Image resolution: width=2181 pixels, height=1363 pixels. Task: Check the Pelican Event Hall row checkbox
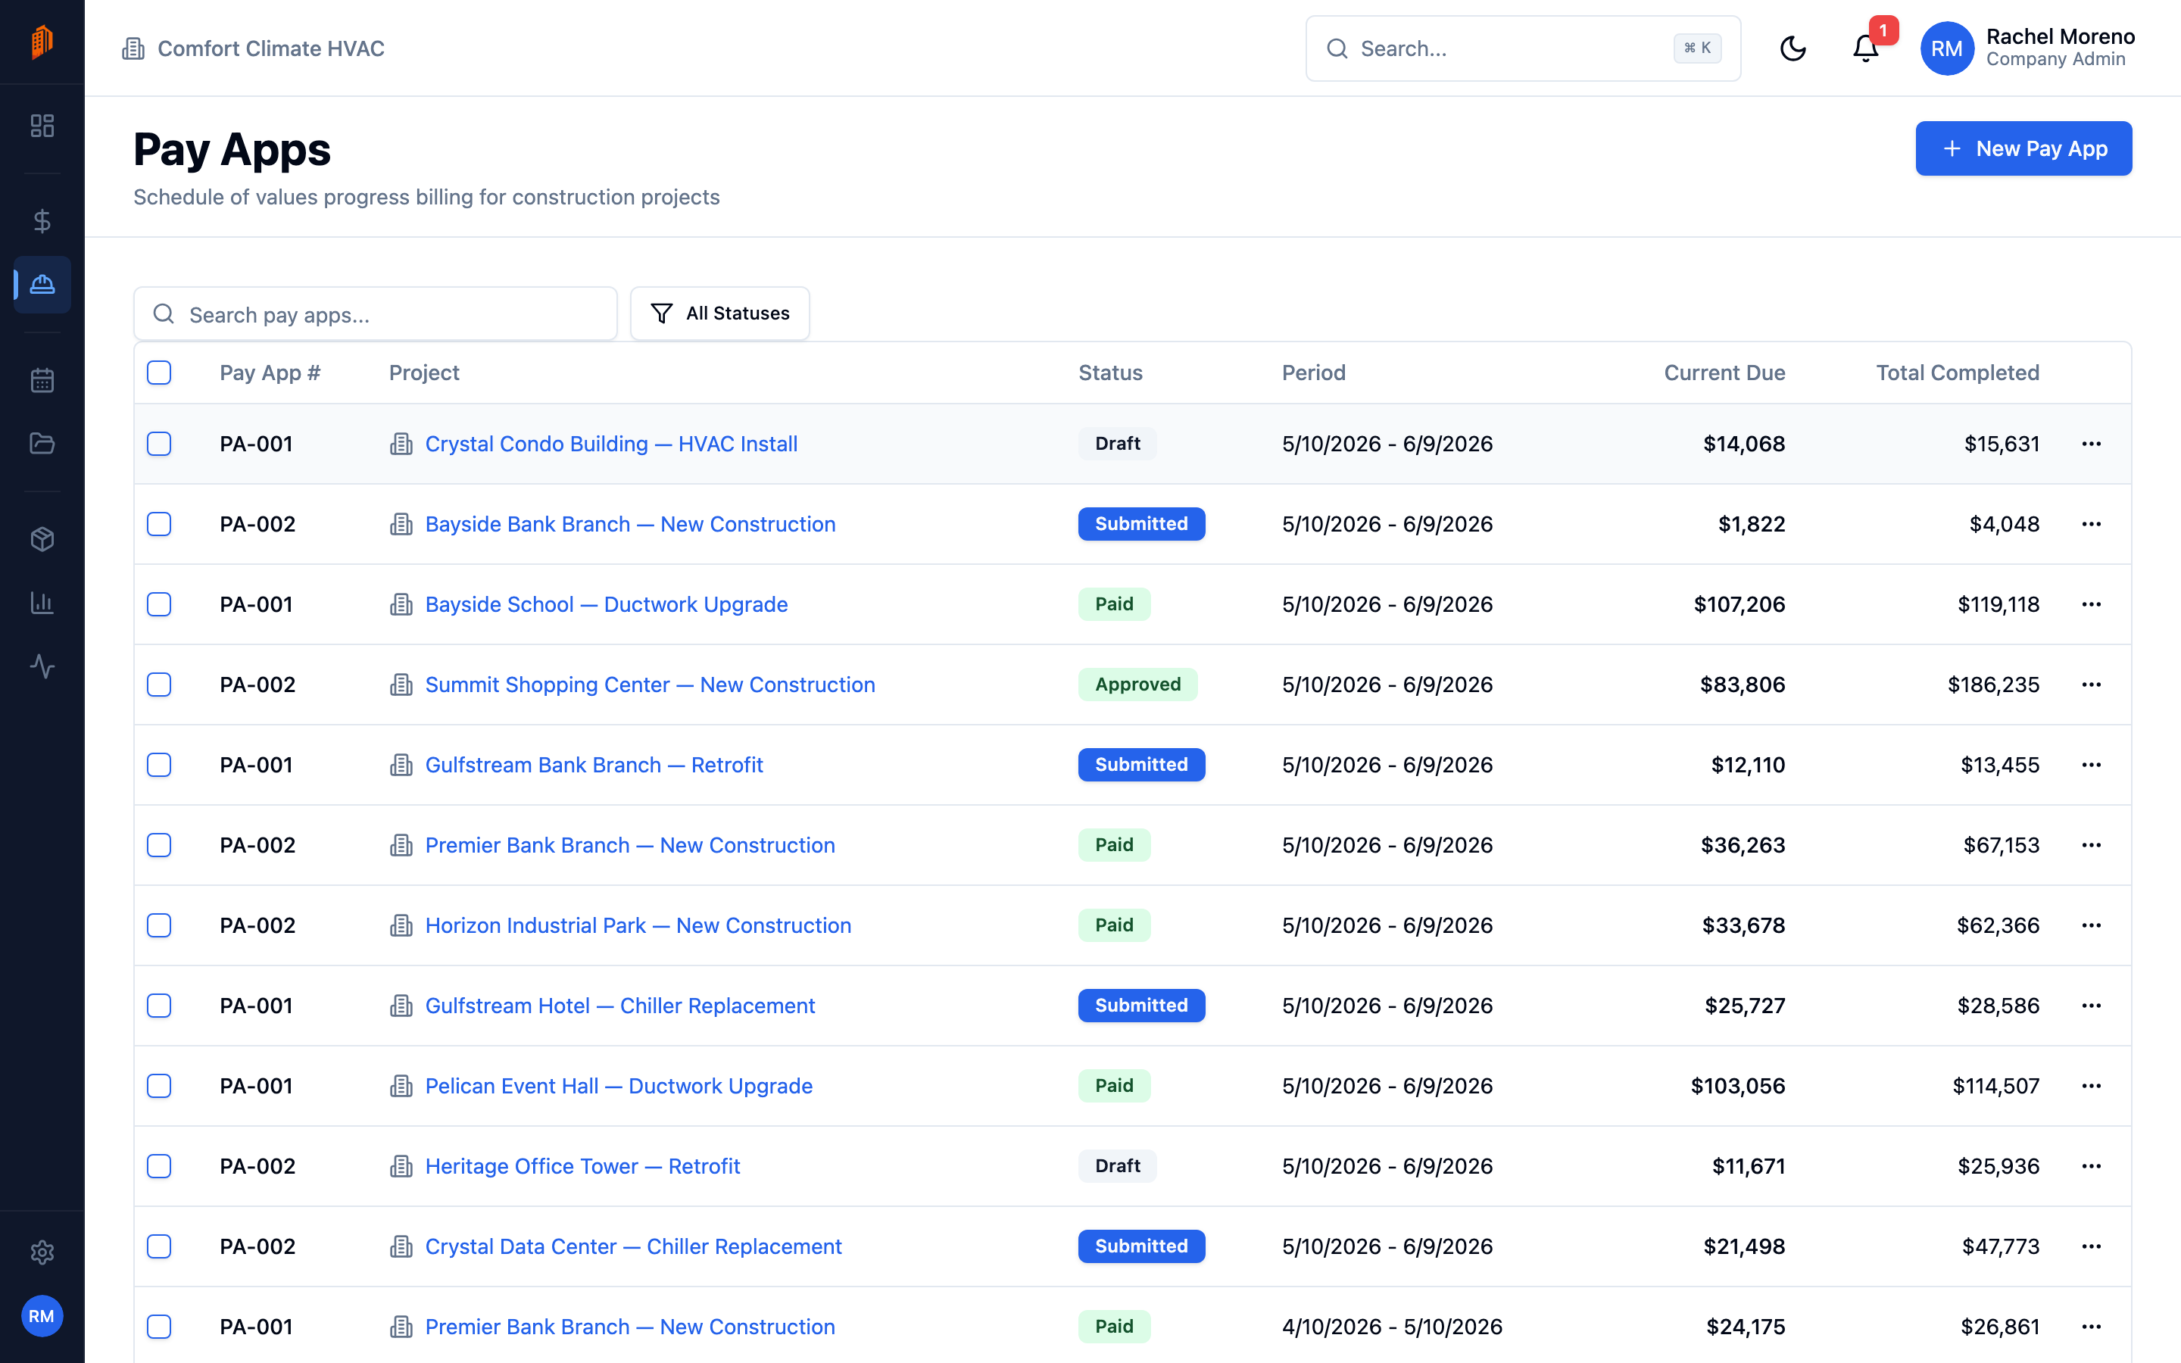coord(160,1085)
